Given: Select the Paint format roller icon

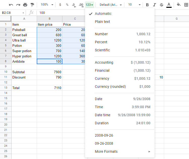Looking at the screenshot, I should click(32, 5).
